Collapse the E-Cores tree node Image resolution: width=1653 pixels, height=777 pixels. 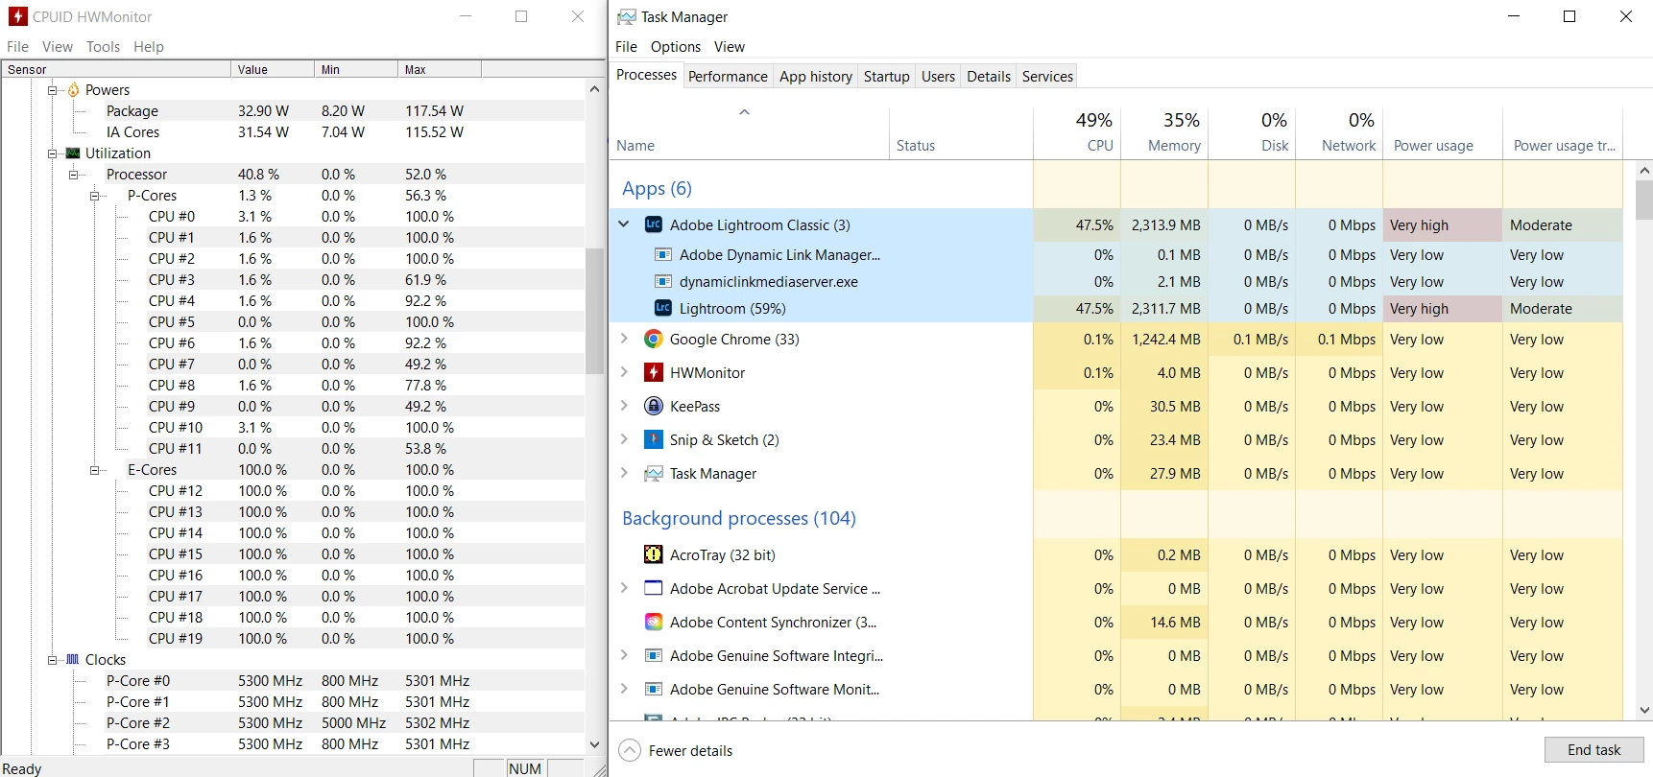(94, 470)
